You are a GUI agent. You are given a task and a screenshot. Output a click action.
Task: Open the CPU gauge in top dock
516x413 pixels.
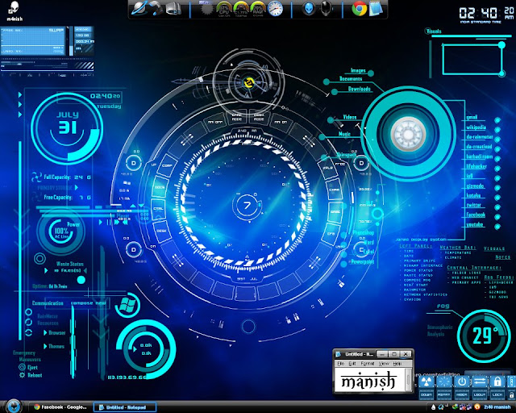(224, 9)
